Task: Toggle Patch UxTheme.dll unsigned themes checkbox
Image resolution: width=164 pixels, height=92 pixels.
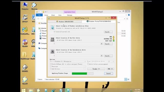Action: (51, 64)
